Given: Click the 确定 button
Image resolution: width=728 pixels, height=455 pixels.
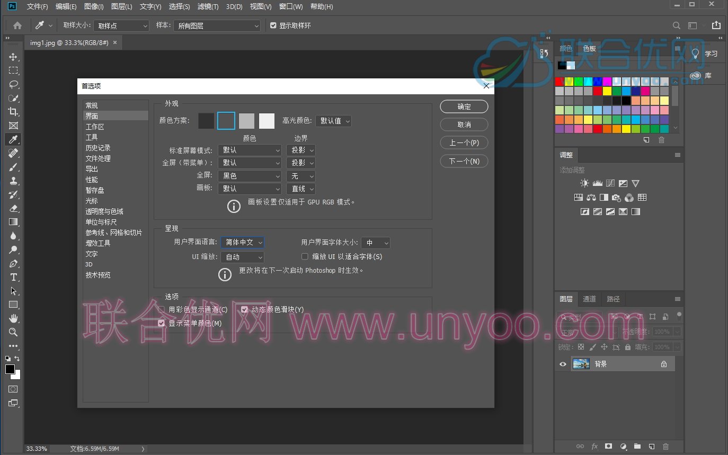Looking at the screenshot, I should click(464, 106).
